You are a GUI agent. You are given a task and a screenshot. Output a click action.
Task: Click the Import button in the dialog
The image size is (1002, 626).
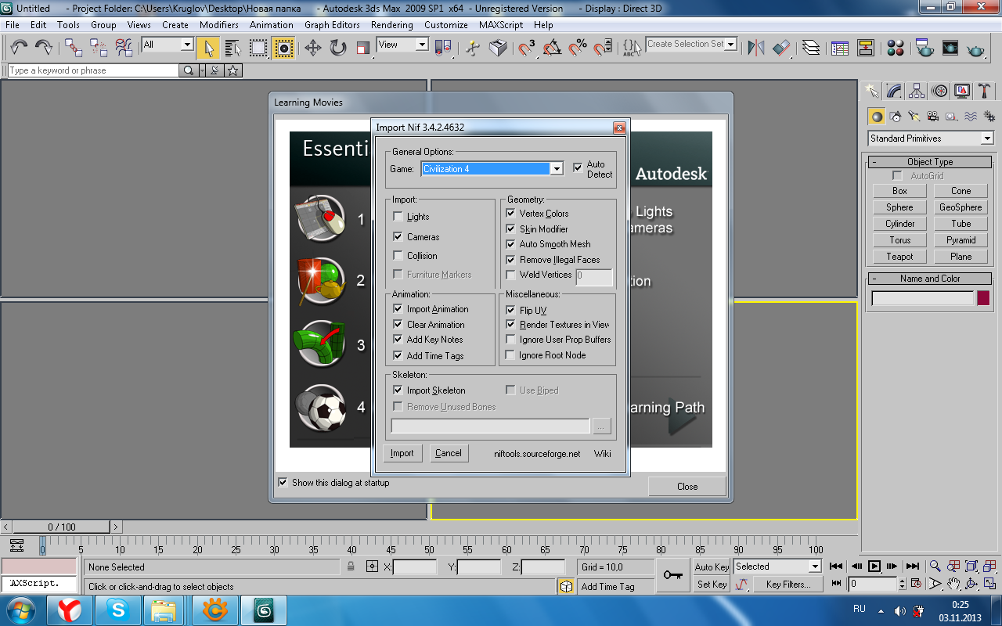(x=402, y=453)
